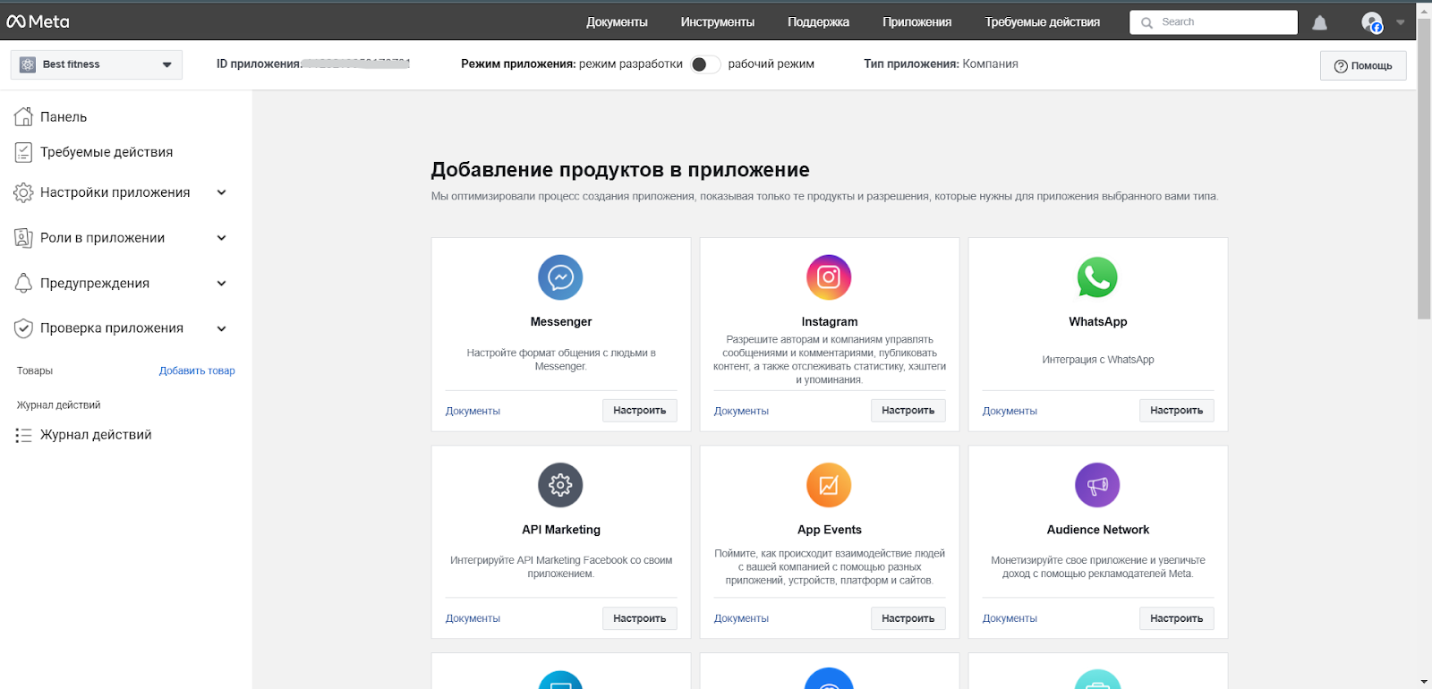The width and height of the screenshot is (1432, 689).
Task: Focus the Search input field
Action: [1214, 22]
